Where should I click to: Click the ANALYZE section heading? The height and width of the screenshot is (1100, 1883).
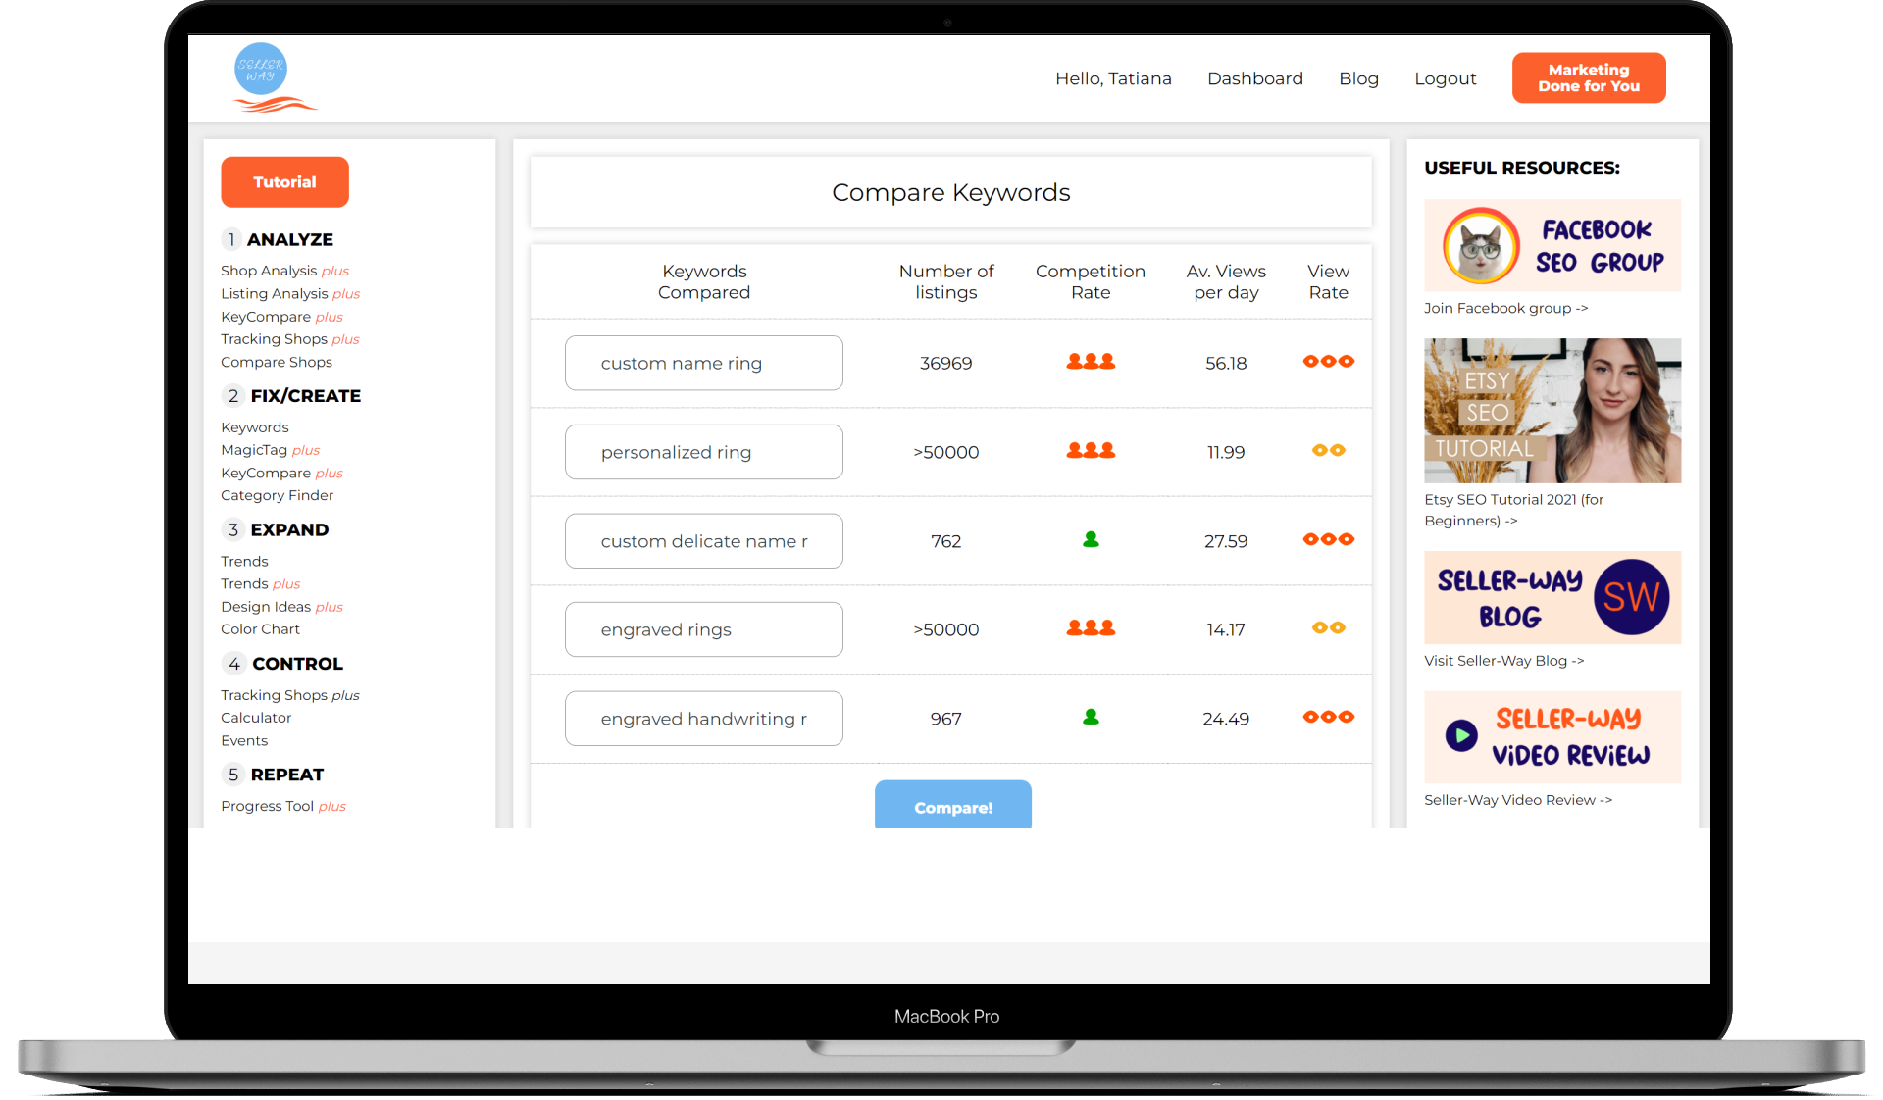289,239
